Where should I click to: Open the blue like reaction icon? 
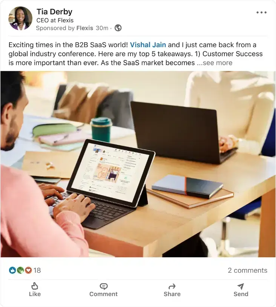point(12,270)
